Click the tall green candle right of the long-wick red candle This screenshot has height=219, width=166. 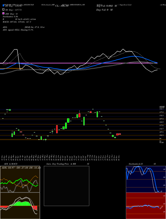pos(84,121)
